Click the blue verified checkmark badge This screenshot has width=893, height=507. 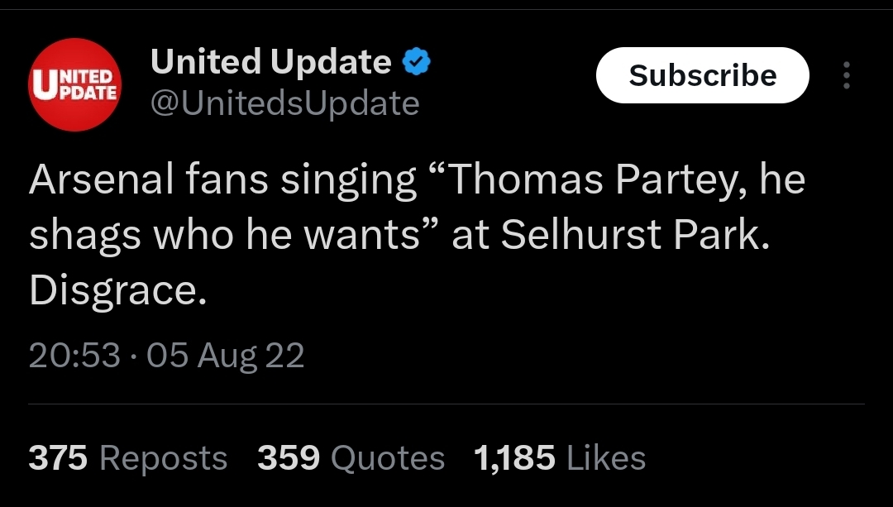(x=417, y=61)
